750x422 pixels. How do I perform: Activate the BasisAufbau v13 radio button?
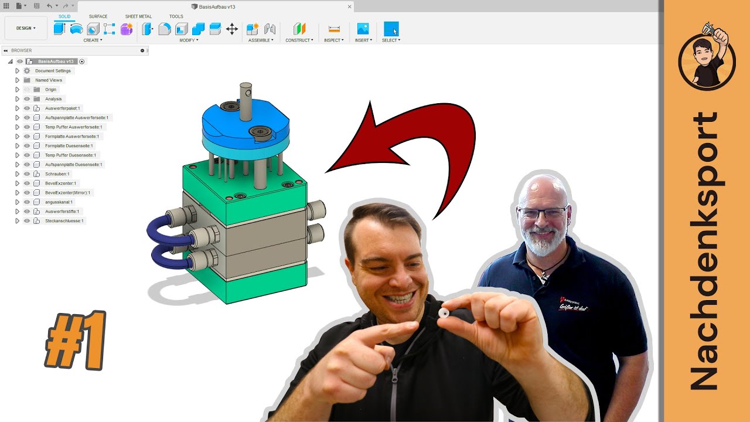[82, 62]
